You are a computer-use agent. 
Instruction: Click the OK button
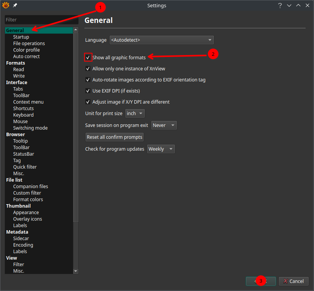261,281
